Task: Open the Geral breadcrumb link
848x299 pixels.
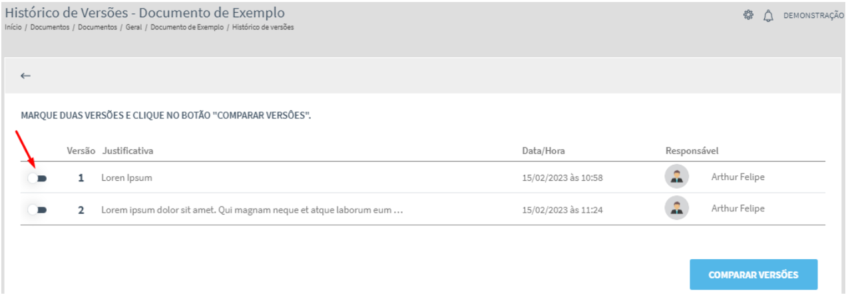Action: (x=134, y=27)
